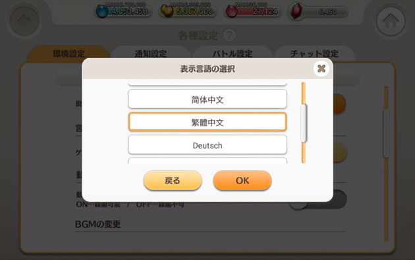This screenshot has width=415, height=260.
Task: Click the 戻る back button
Action: click(x=173, y=181)
